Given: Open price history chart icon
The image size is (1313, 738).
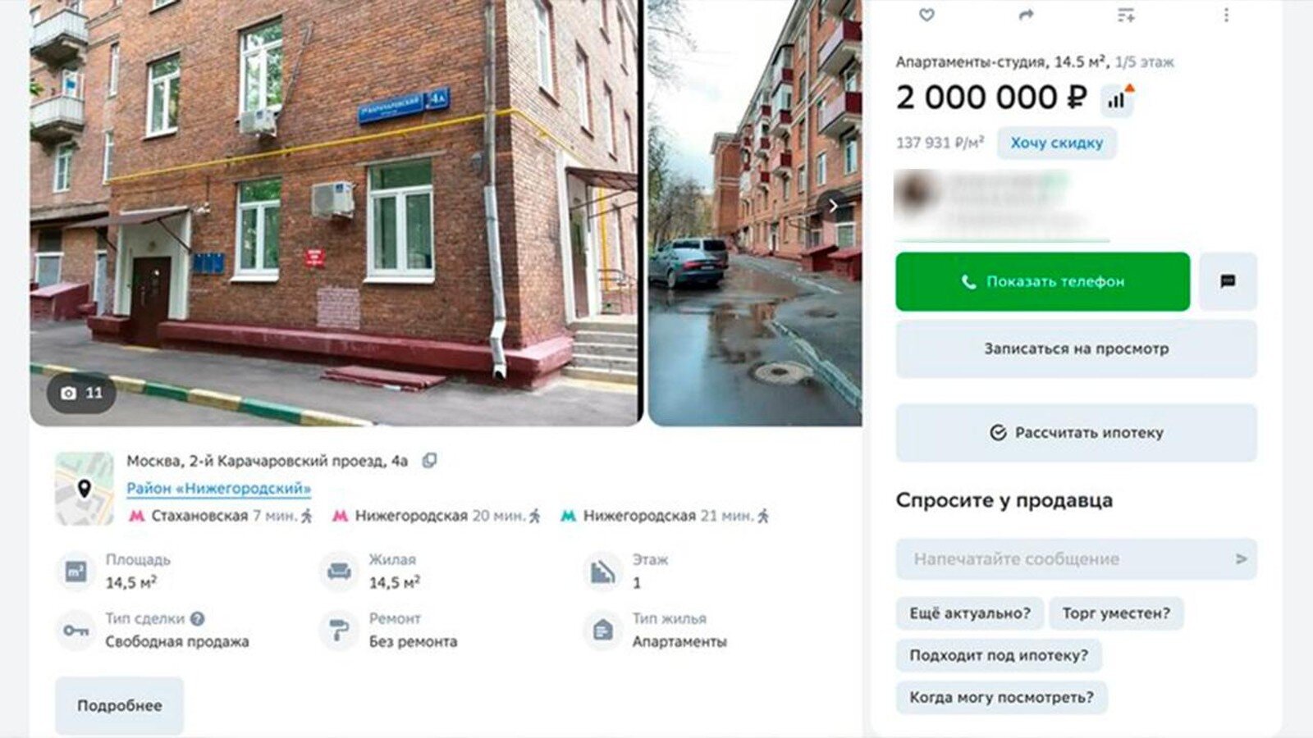Looking at the screenshot, I should (1117, 99).
